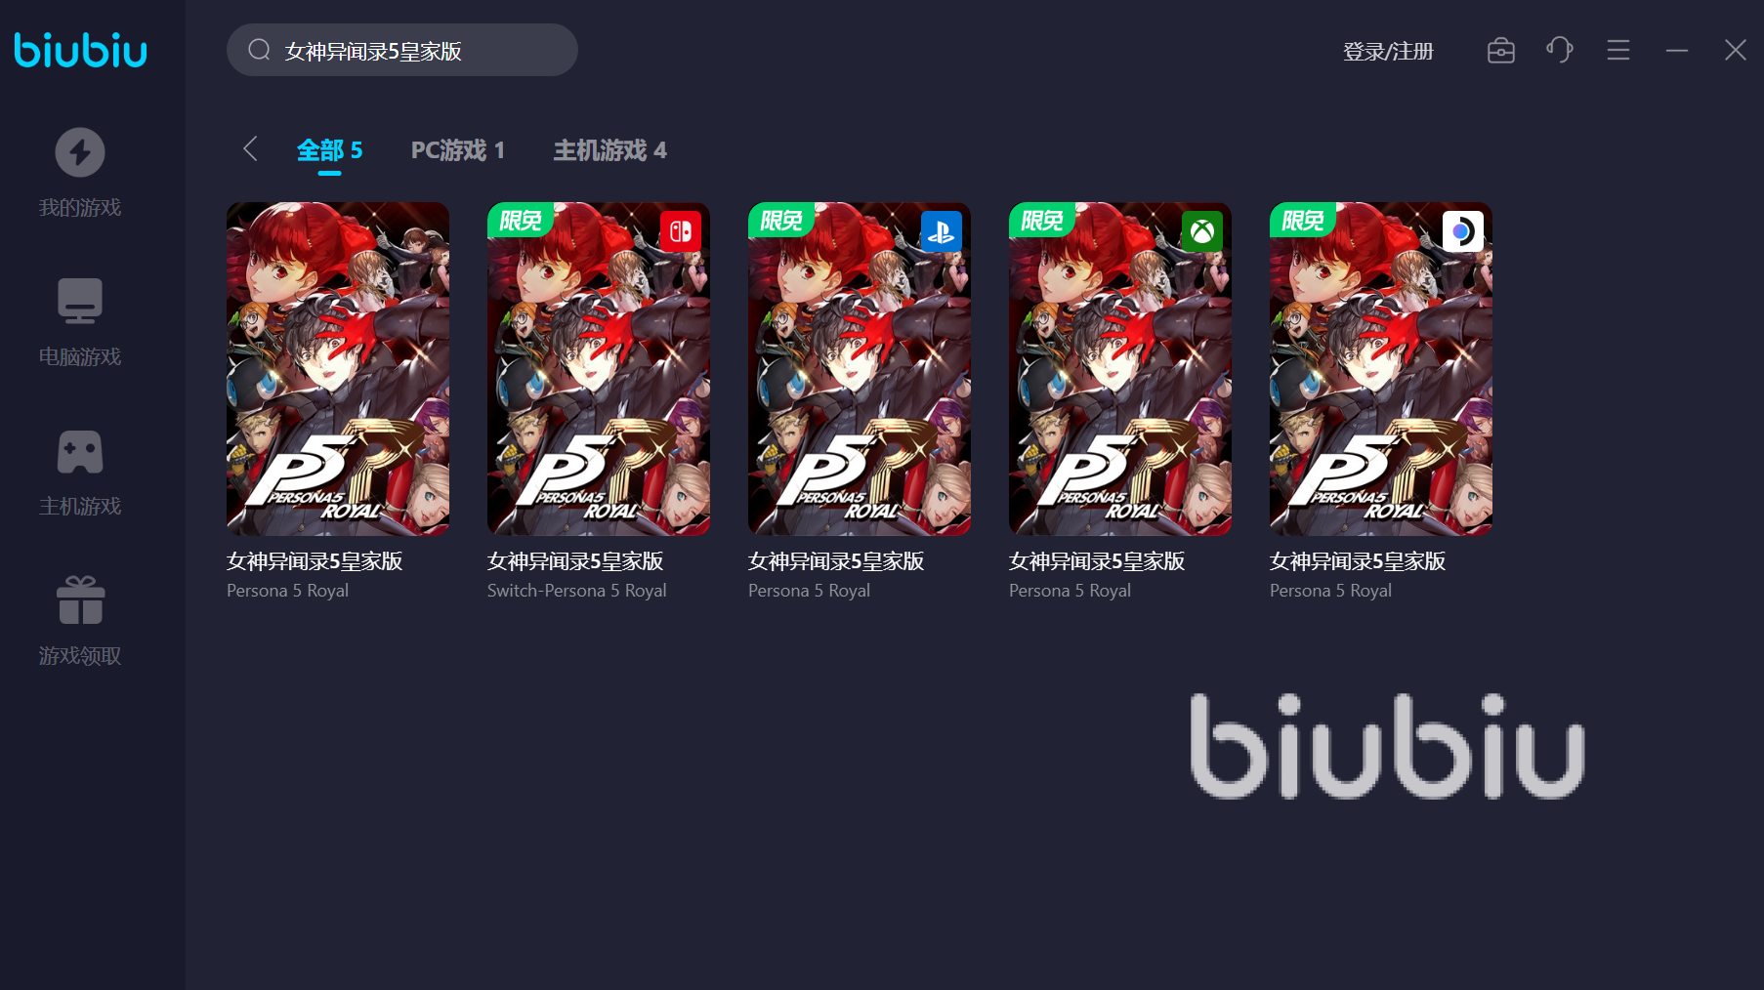Switch to PC游戏 1 tab

tap(458, 150)
